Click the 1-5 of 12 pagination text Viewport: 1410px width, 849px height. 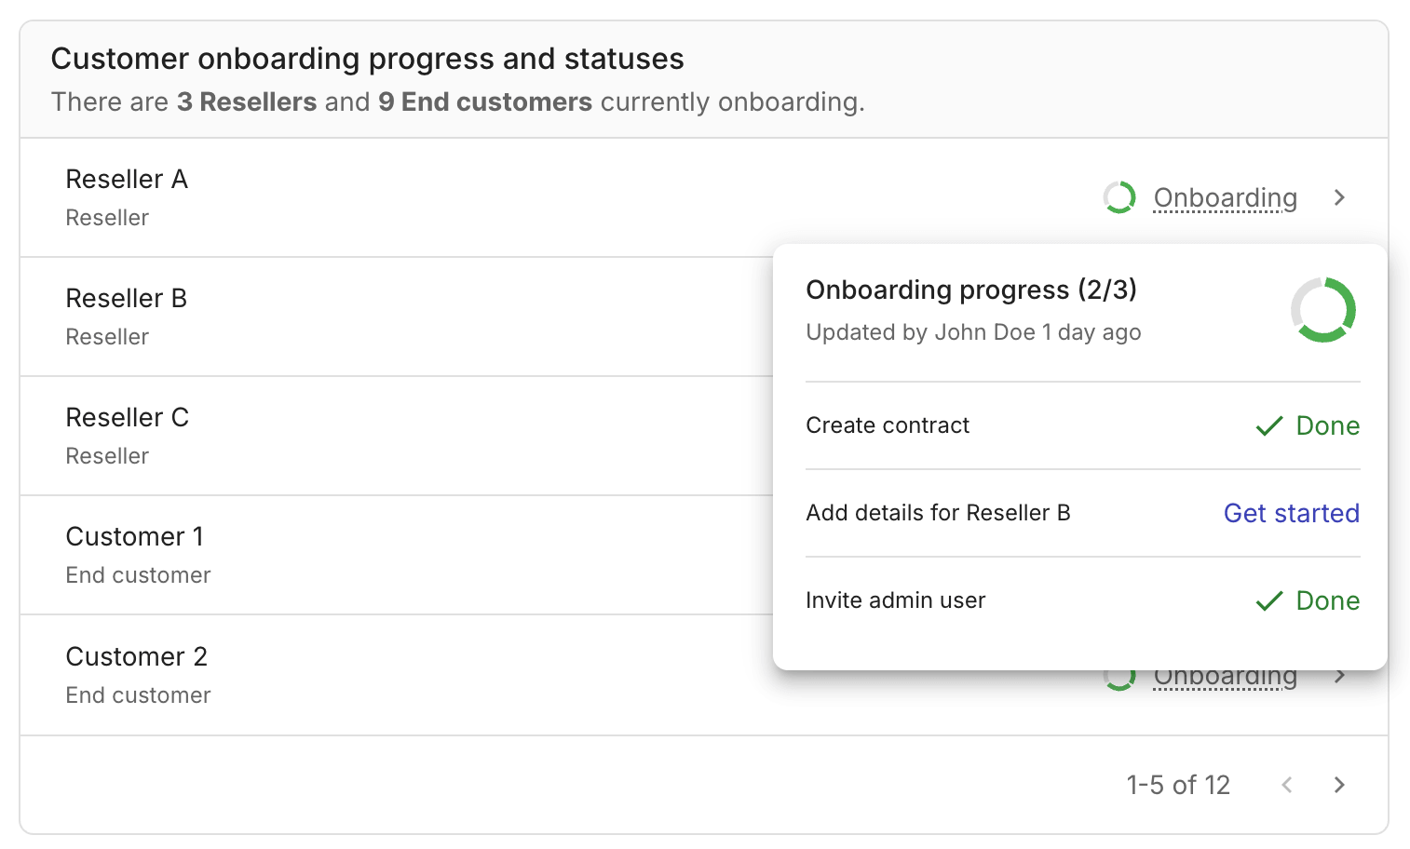click(1178, 785)
